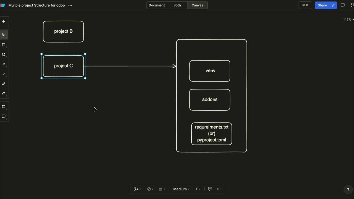354x199 pixels.
Task: Pick the Arrow connector tool
Action: point(4,64)
